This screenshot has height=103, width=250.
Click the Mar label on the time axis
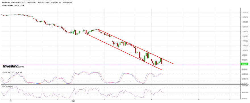point(73,101)
